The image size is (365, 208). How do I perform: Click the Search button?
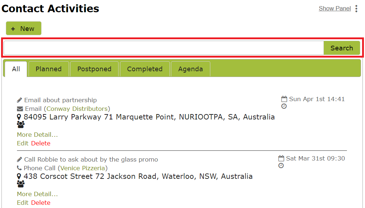[342, 48]
